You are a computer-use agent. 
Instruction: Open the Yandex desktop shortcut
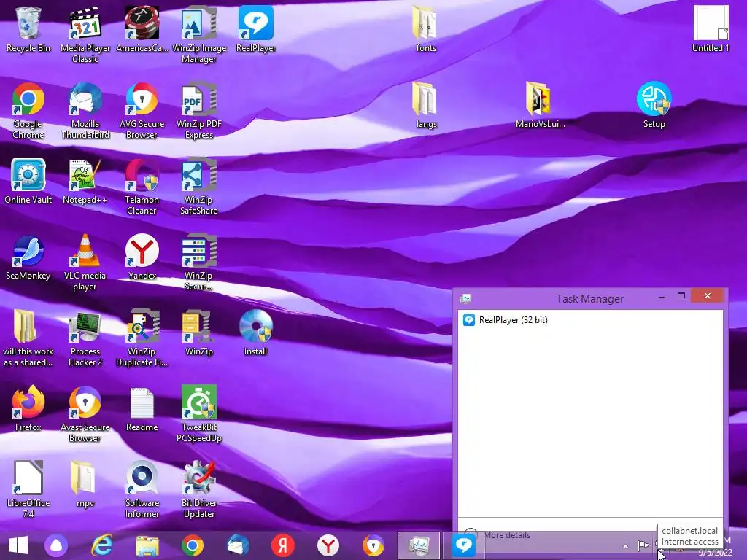142,257
